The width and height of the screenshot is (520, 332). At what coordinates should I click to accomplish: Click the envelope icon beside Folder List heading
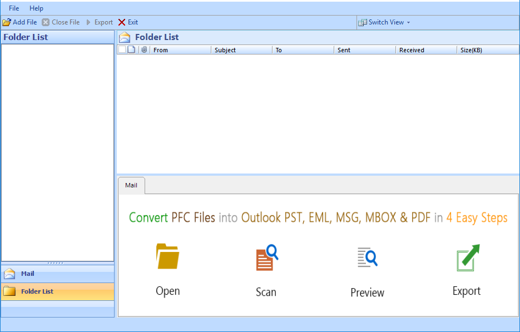[x=125, y=37]
